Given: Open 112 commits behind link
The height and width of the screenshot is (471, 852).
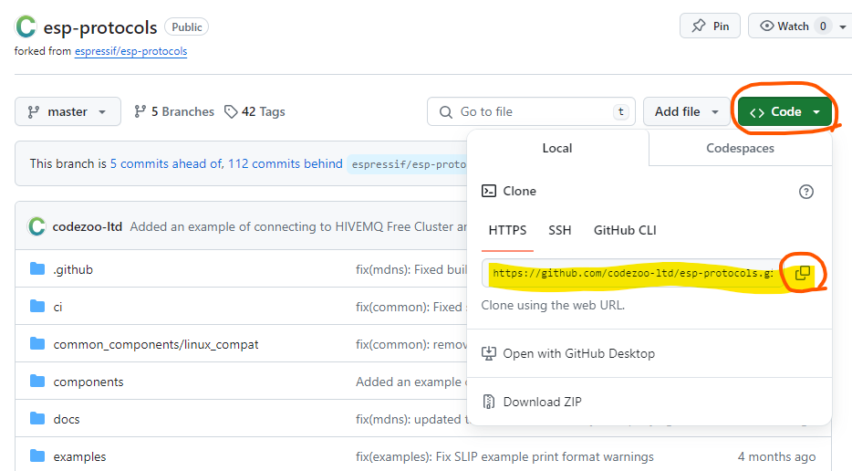Looking at the screenshot, I should coord(286,163).
